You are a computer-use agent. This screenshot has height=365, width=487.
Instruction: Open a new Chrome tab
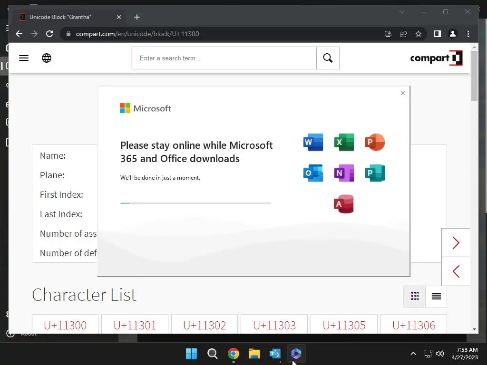(x=137, y=17)
